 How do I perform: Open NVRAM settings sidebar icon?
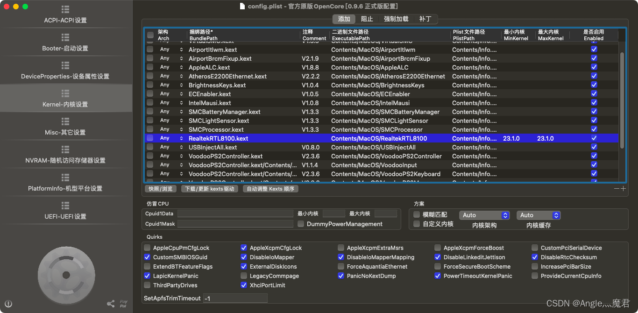click(x=65, y=149)
